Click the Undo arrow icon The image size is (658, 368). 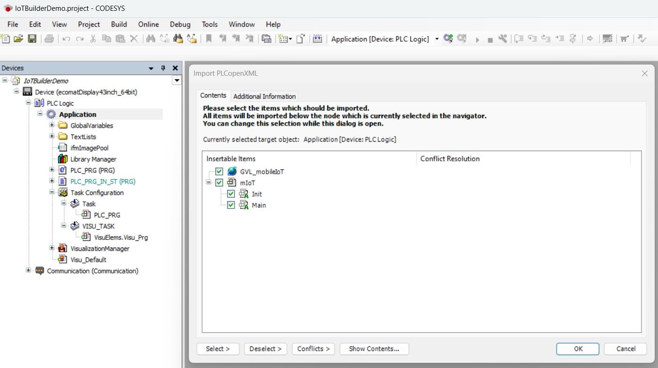click(x=66, y=39)
